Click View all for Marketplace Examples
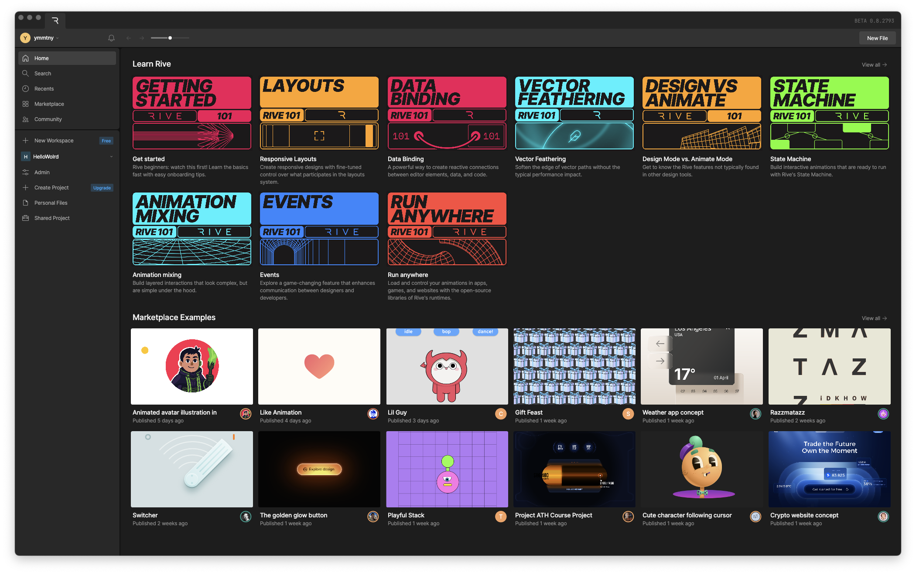 (x=874, y=318)
